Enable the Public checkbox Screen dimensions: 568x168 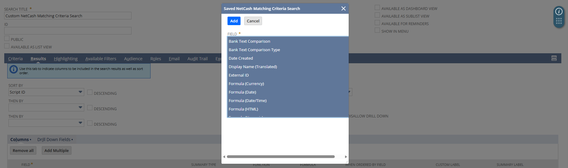click(x=7, y=38)
